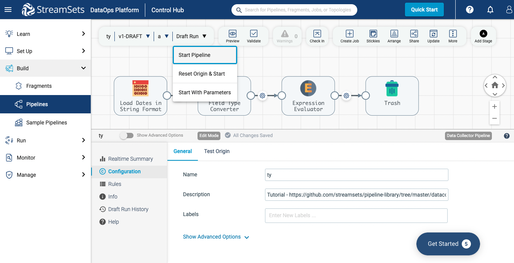Screen dimensions: 514x263
Task: Zoom in the canvas with plus
Action: (x=495, y=106)
